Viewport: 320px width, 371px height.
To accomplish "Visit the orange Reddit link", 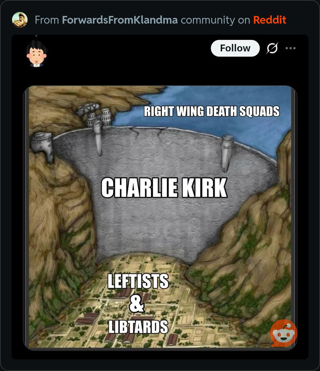I will (270, 20).
